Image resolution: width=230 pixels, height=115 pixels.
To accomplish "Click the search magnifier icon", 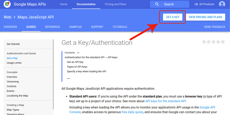I will (x=157, y=4).
